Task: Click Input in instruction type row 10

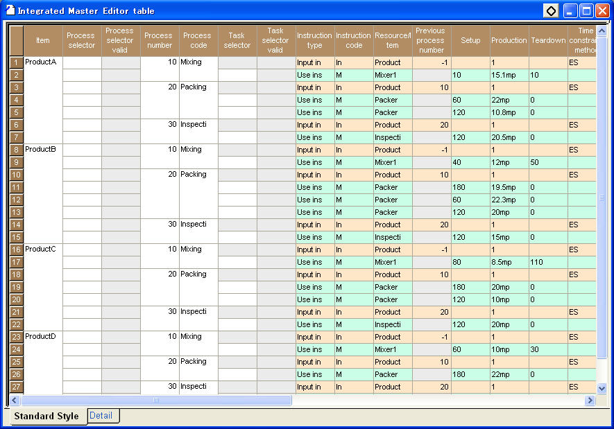Action: [x=315, y=175]
